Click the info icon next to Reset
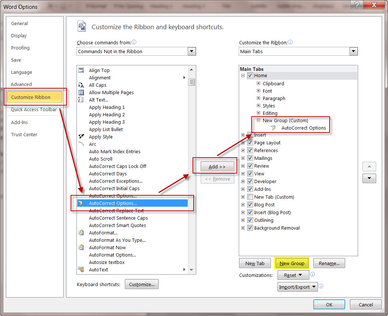The image size is (388, 316). pos(313,274)
